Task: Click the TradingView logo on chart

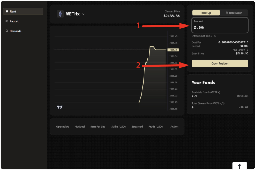Action: (x=59, y=107)
